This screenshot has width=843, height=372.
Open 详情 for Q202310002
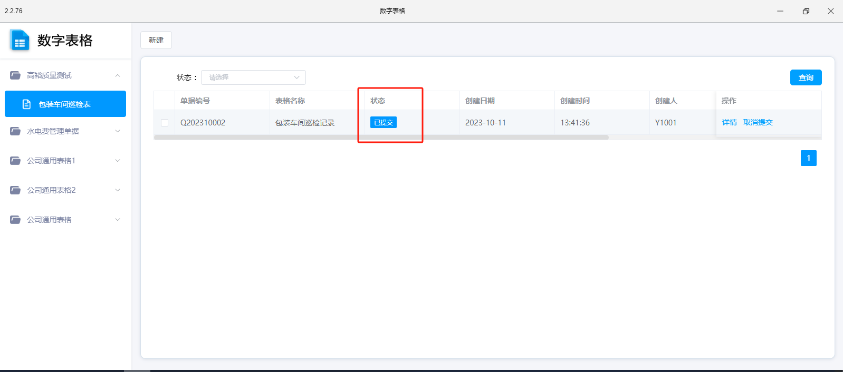tap(729, 122)
